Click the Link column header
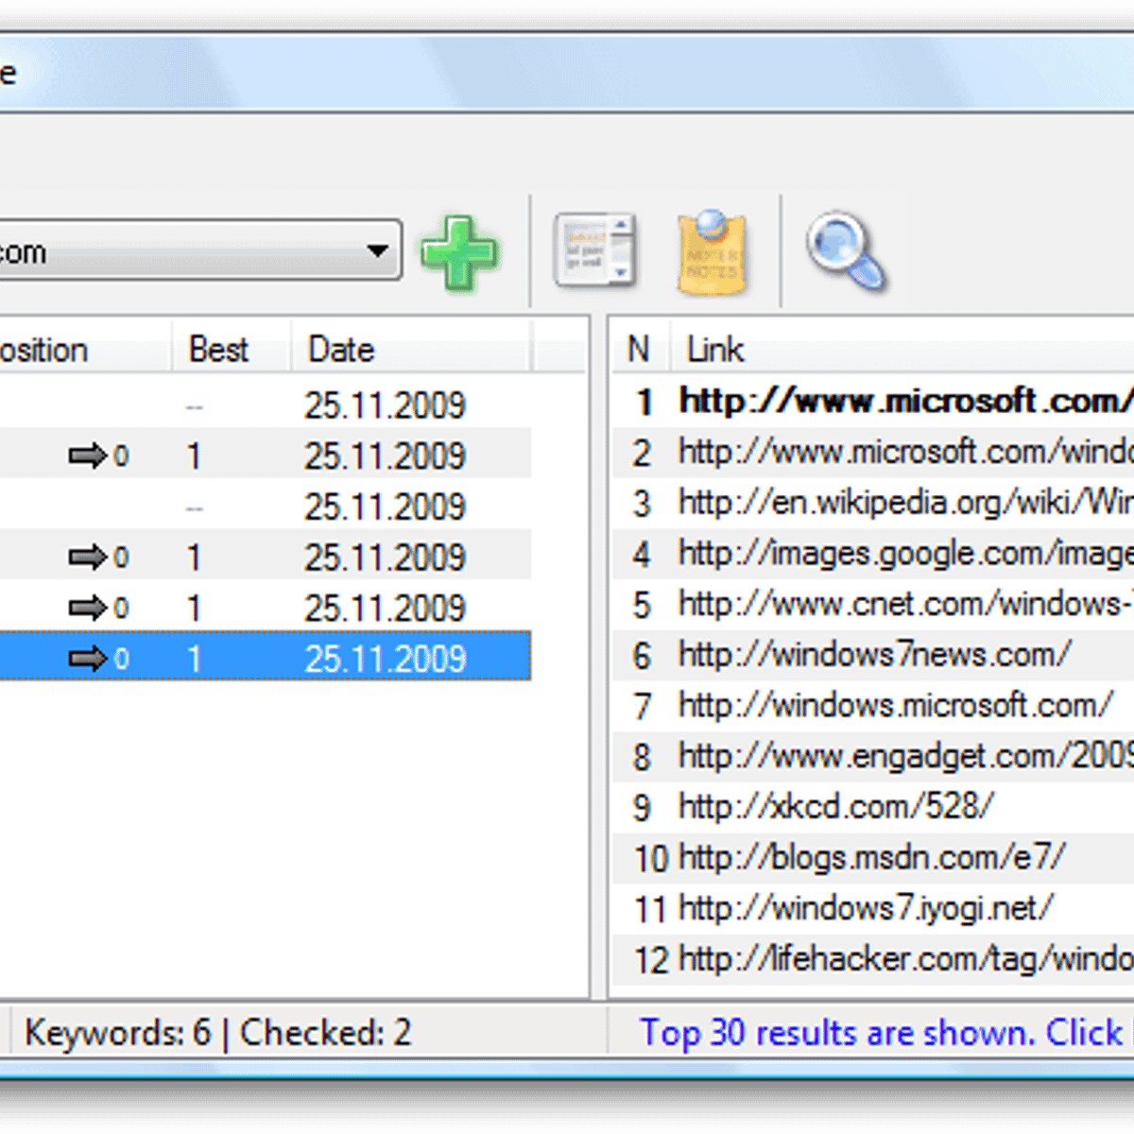 tap(715, 350)
